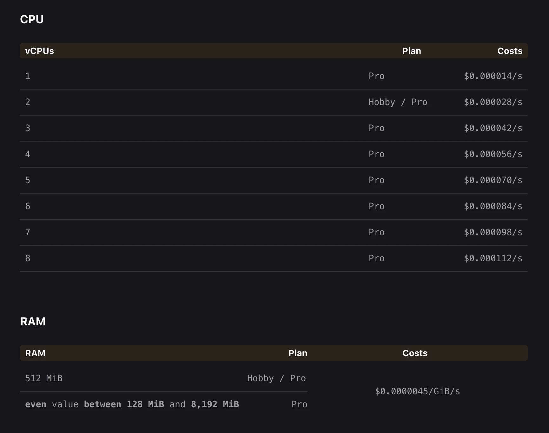Image resolution: width=549 pixels, height=433 pixels.
Task: Select the vCPU count 8 cell
Action: (x=28, y=258)
